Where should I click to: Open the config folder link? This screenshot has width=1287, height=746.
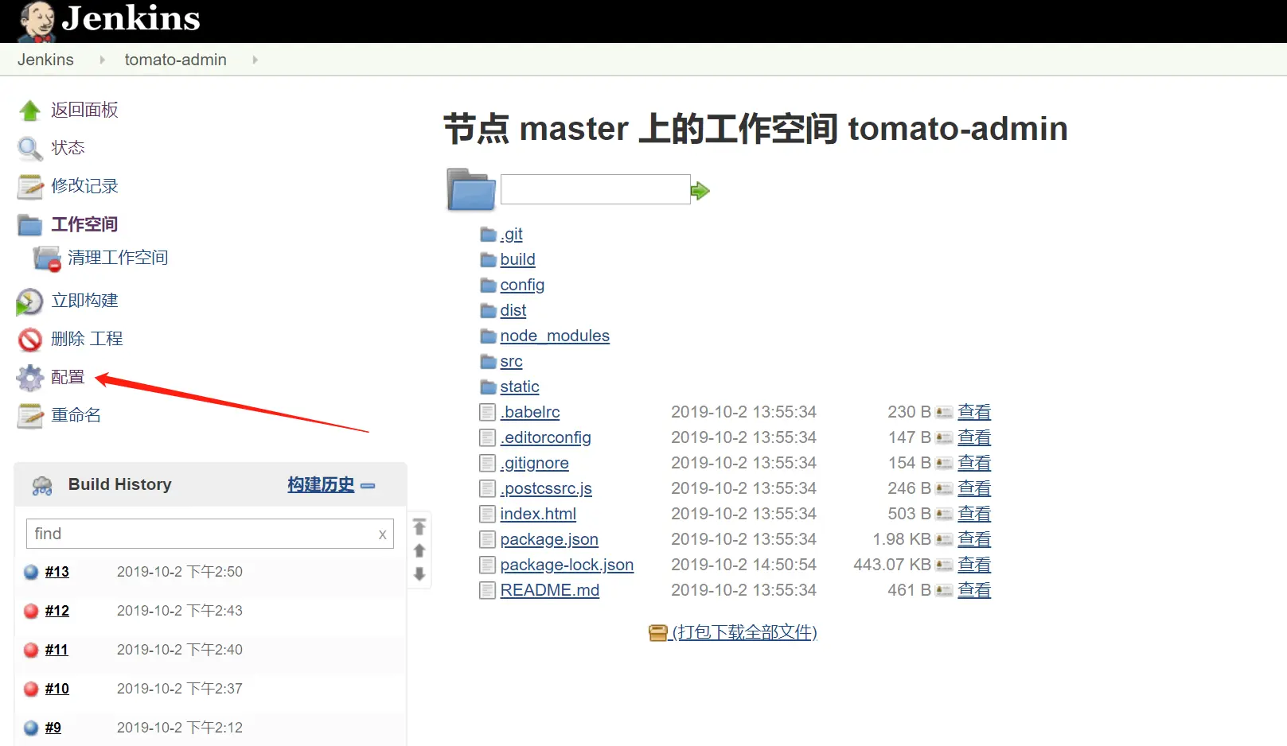[523, 286]
